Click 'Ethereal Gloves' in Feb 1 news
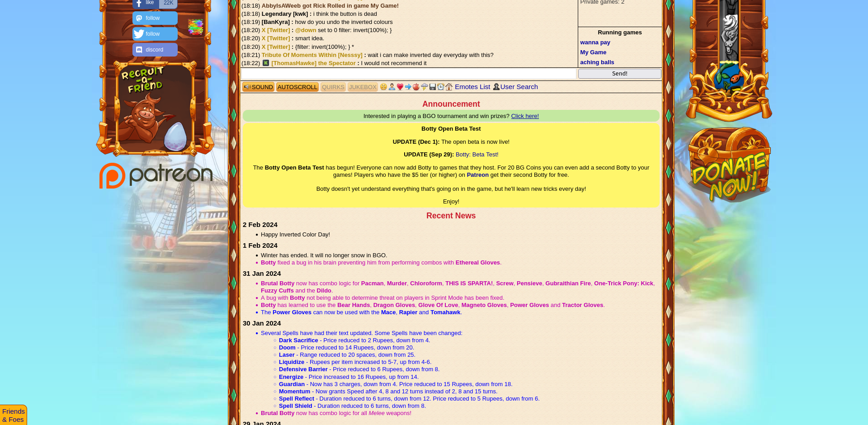The width and height of the screenshot is (868, 425). [478, 263]
